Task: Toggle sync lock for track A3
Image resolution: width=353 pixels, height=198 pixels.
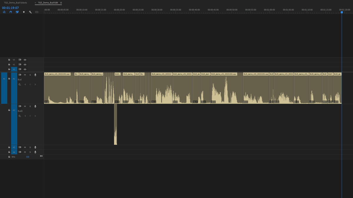Action: coord(20,147)
